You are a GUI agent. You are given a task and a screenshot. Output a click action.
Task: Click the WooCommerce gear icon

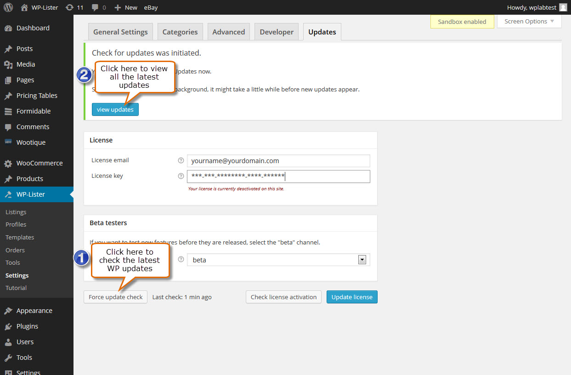(x=8, y=163)
